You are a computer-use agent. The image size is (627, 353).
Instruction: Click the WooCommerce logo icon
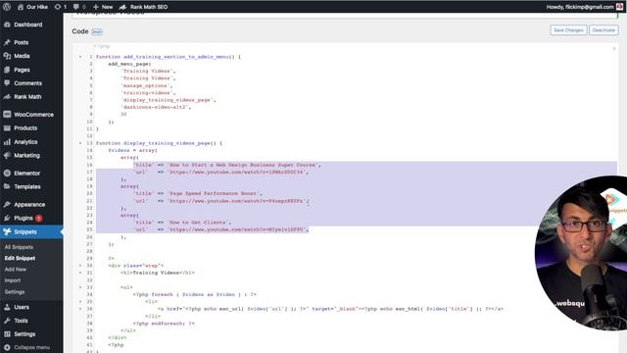pos(7,115)
